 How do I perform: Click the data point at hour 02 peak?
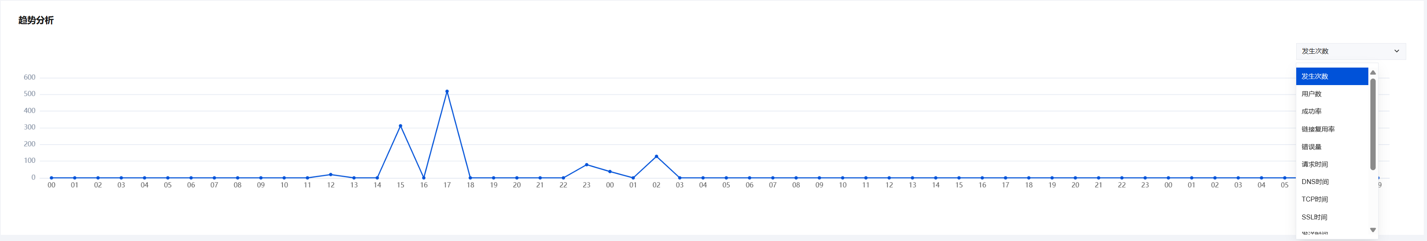tap(656, 156)
